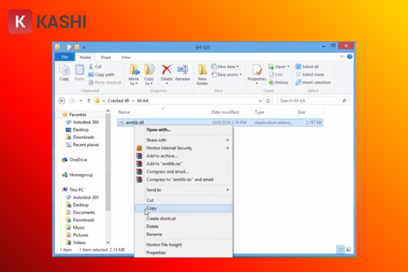
Task: Click Edit in the ribbon Open group
Action: coord(276,75)
